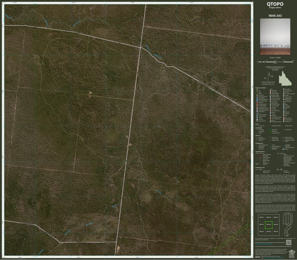Click the Creative Commons licence badge
This screenshot has width=297, height=260.
click(258, 257)
